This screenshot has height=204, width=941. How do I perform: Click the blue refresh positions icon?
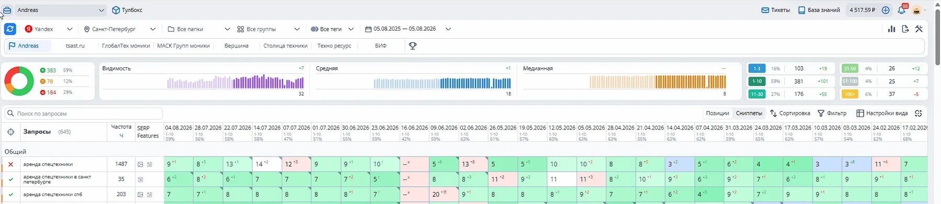(10, 29)
